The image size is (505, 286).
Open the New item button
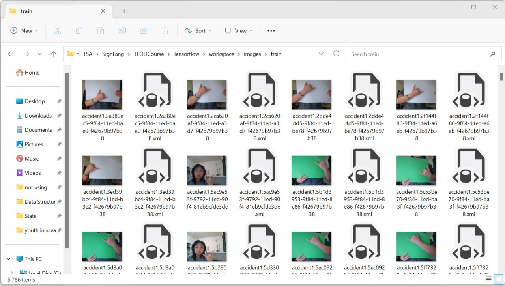[x=24, y=30]
